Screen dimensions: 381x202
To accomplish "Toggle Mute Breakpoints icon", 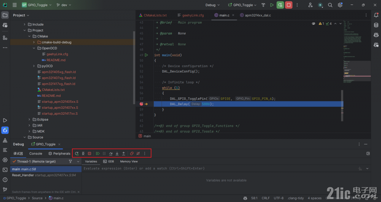I will [138, 153].
